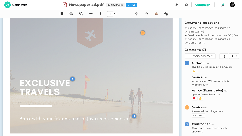This screenshot has width=242, height=136.
Task: Toggle the page list view icon
Action: click(x=61, y=14)
